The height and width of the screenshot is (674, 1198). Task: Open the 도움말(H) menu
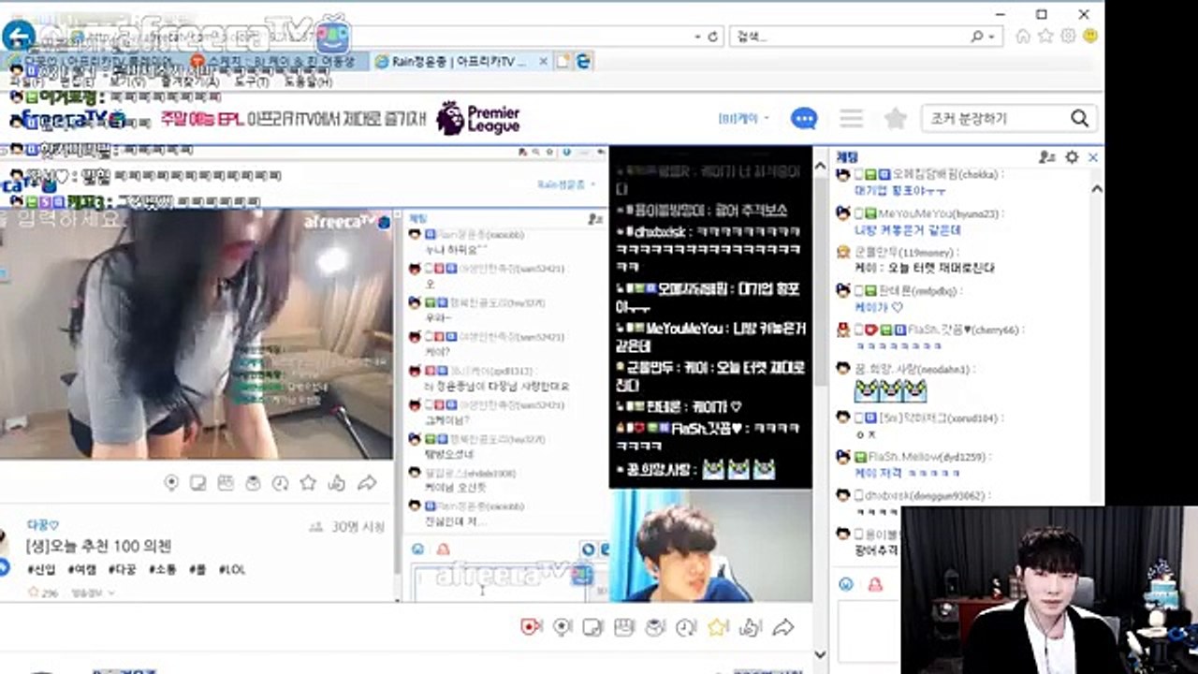(x=307, y=81)
